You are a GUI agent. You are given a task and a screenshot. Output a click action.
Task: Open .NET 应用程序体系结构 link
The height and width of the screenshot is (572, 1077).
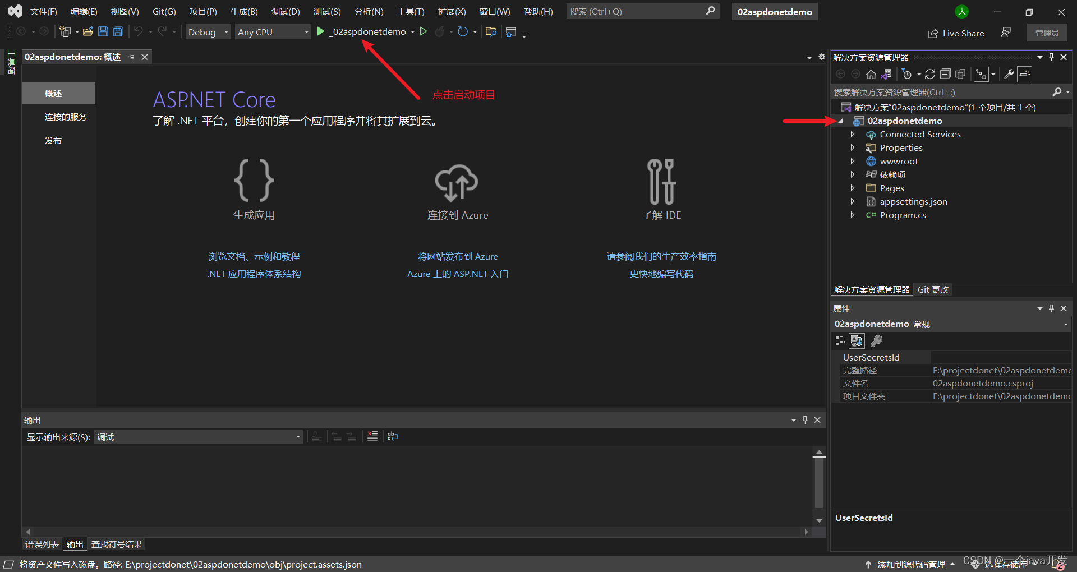[254, 274]
